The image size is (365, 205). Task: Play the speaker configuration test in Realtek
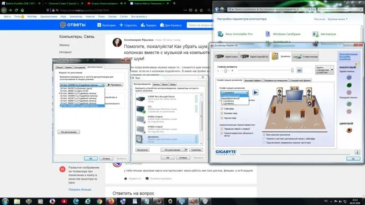(255, 92)
